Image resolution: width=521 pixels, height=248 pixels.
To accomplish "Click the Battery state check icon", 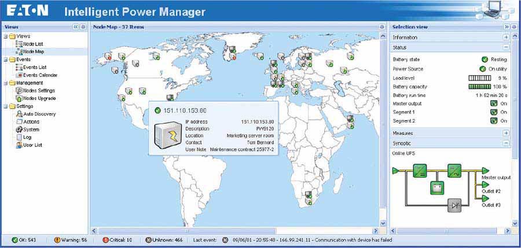I will (x=485, y=60).
